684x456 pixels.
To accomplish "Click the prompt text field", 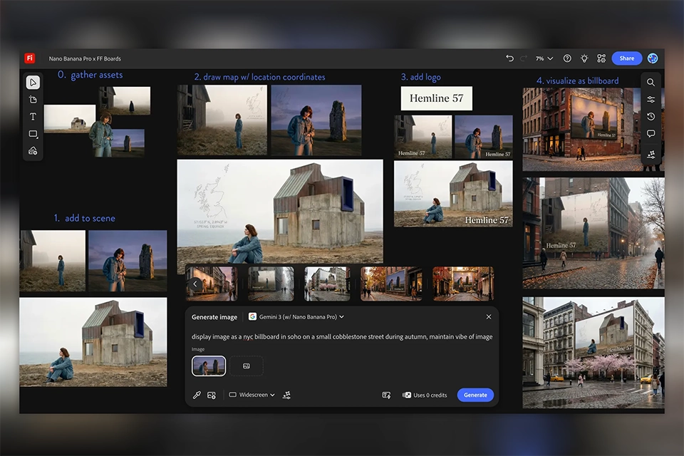I will point(342,336).
